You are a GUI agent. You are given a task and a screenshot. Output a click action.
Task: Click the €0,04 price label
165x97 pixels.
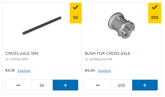(x=90, y=70)
